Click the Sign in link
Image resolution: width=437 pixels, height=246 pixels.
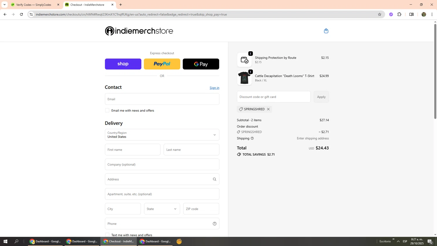click(x=214, y=88)
